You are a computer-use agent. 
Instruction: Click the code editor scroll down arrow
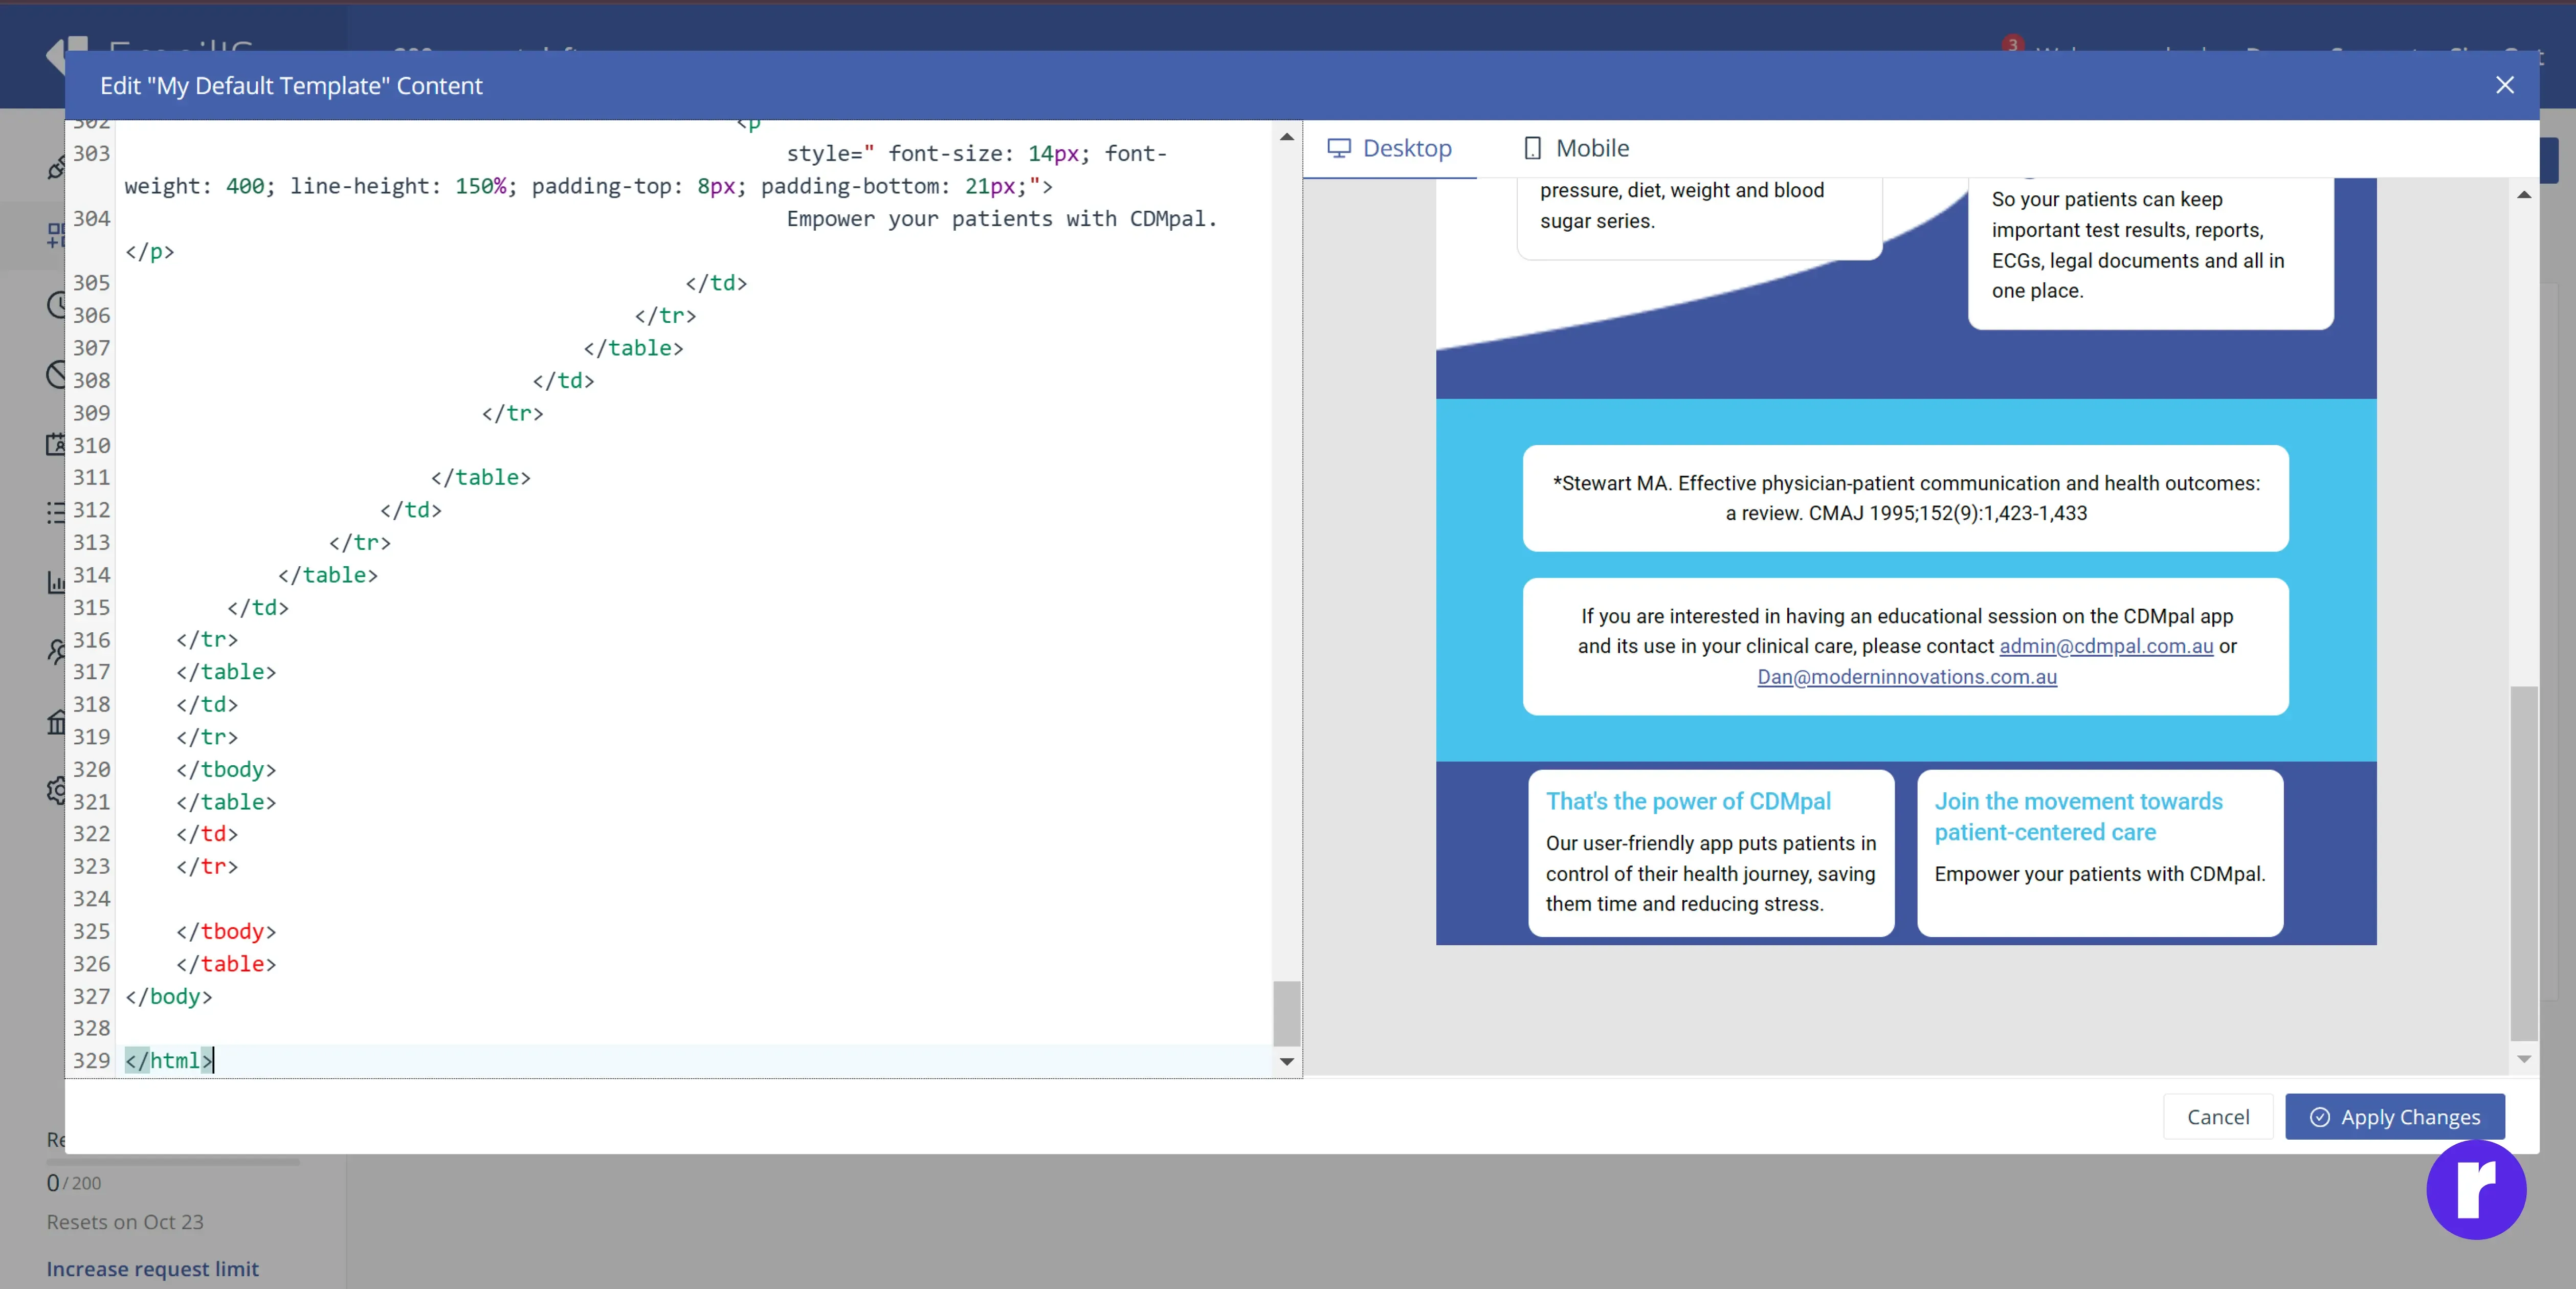click(1286, 1061)
